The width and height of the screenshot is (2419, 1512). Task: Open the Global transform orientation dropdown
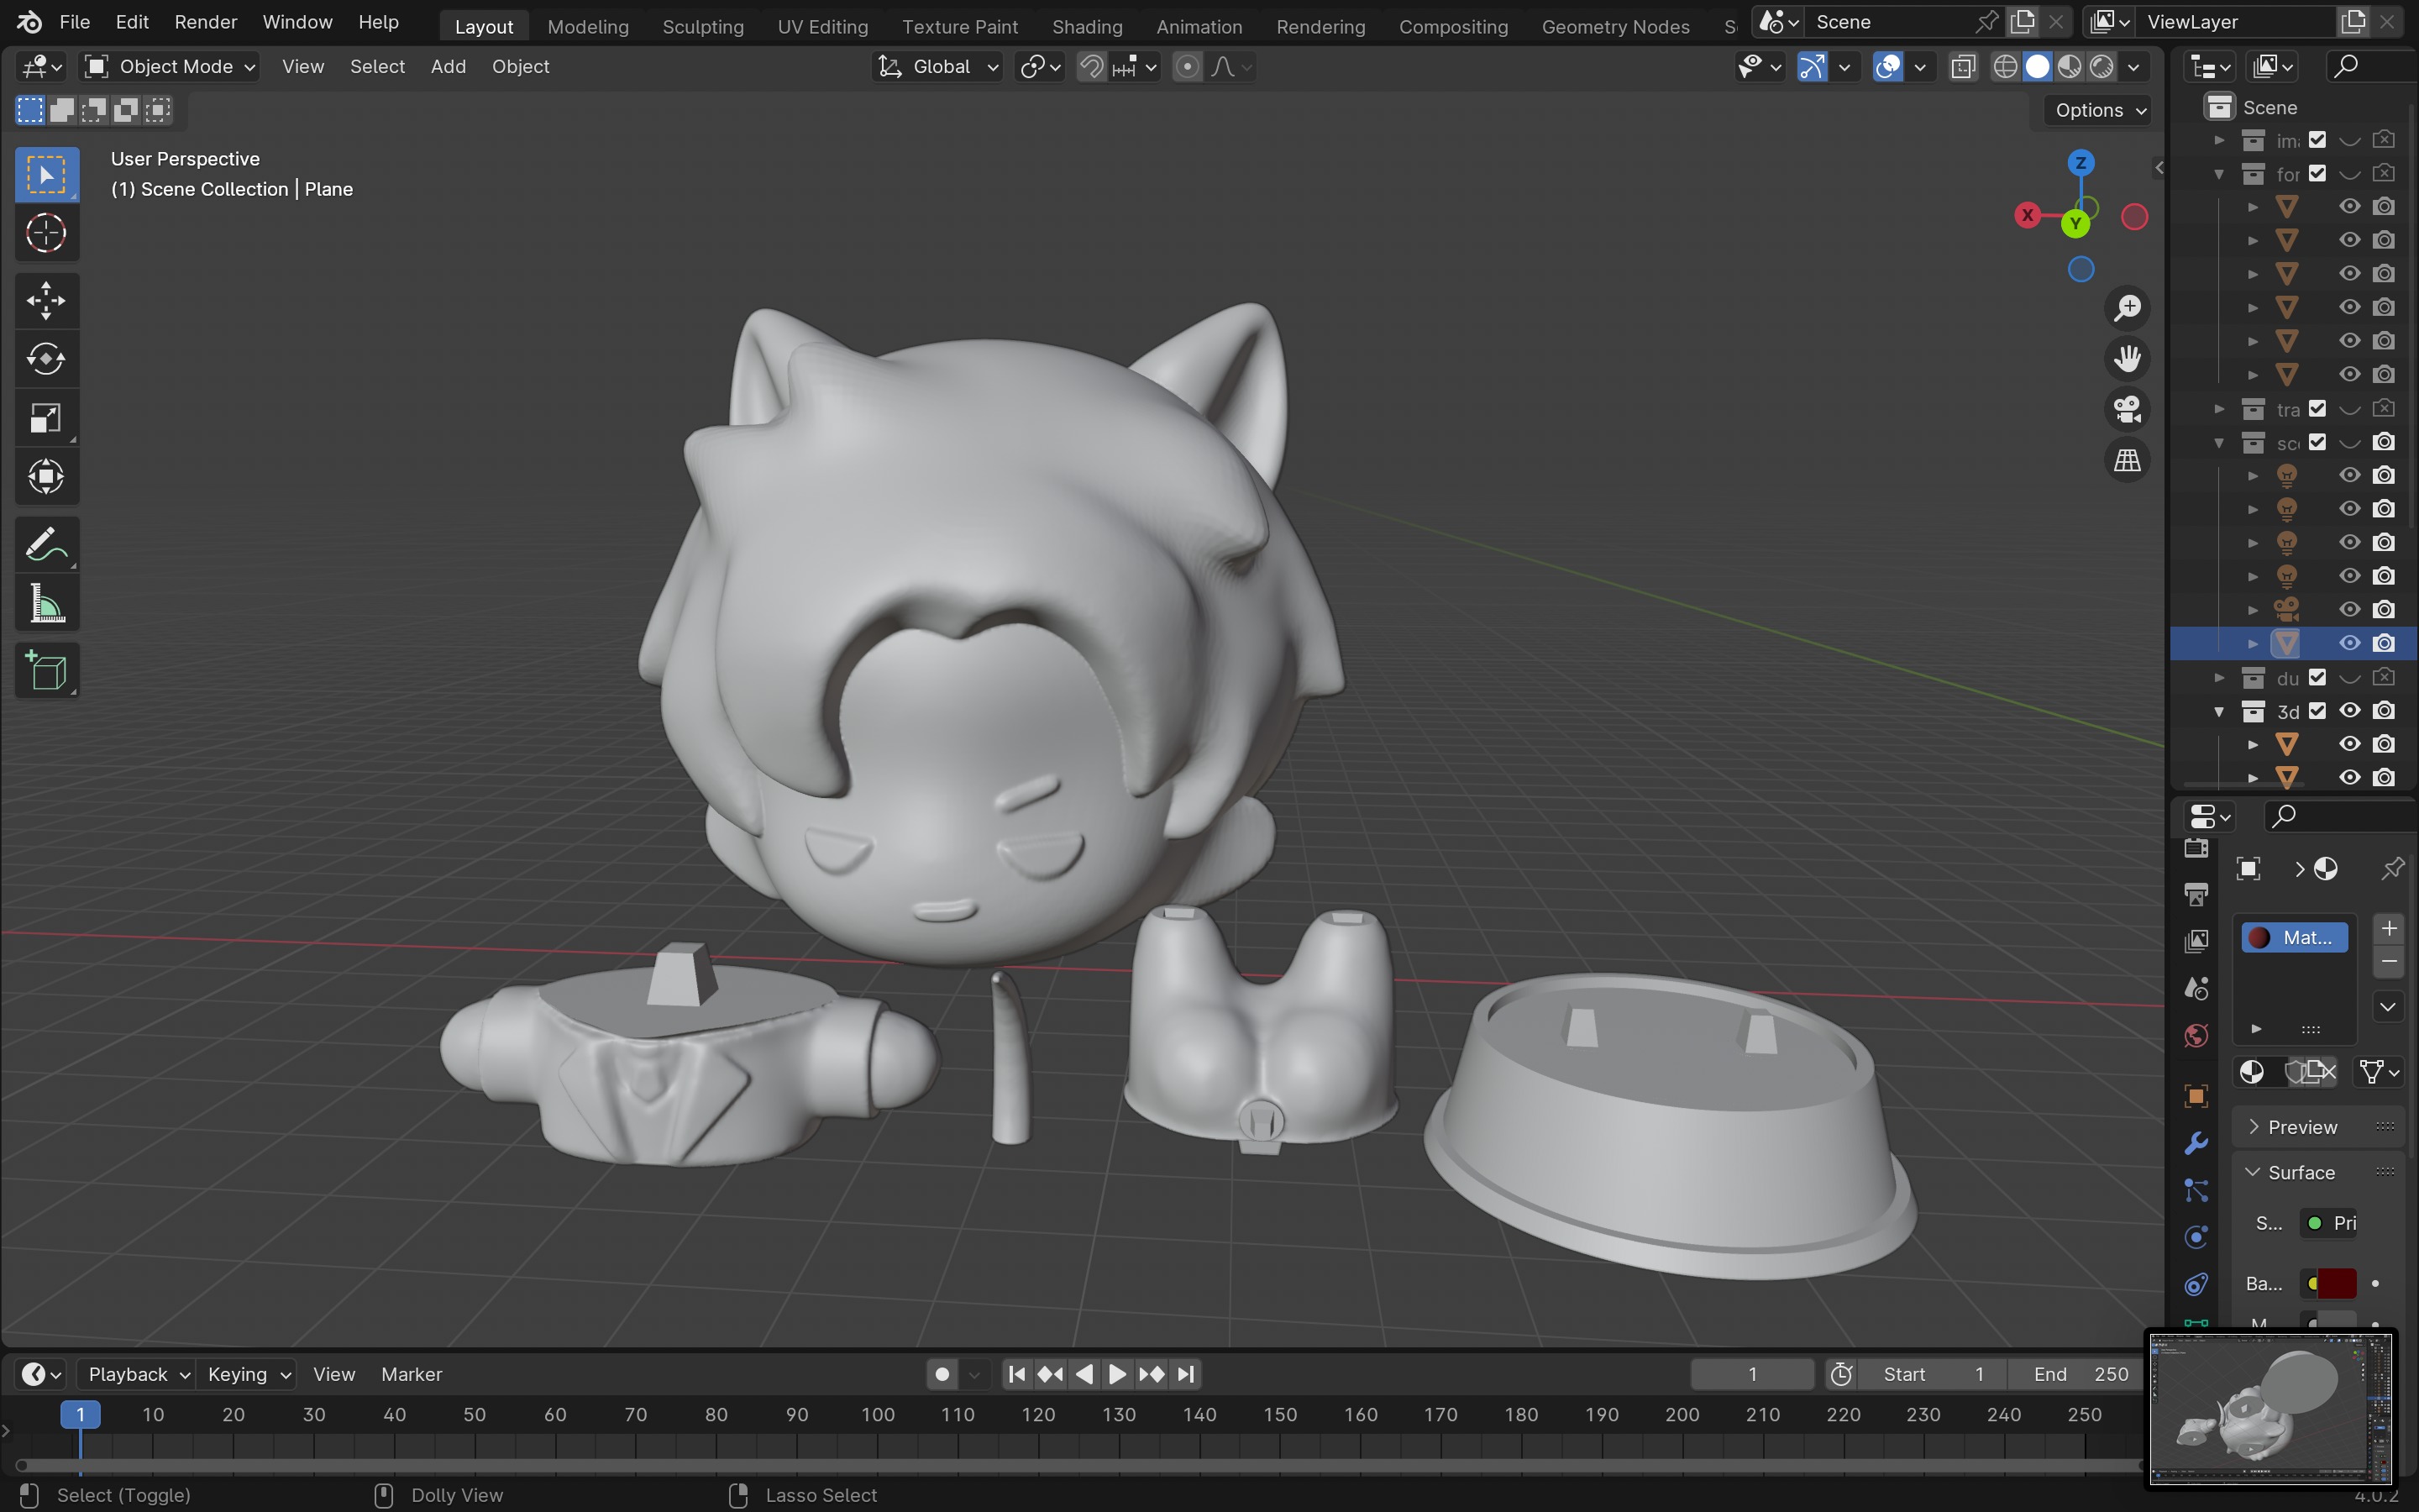click(x=937, y=67)
